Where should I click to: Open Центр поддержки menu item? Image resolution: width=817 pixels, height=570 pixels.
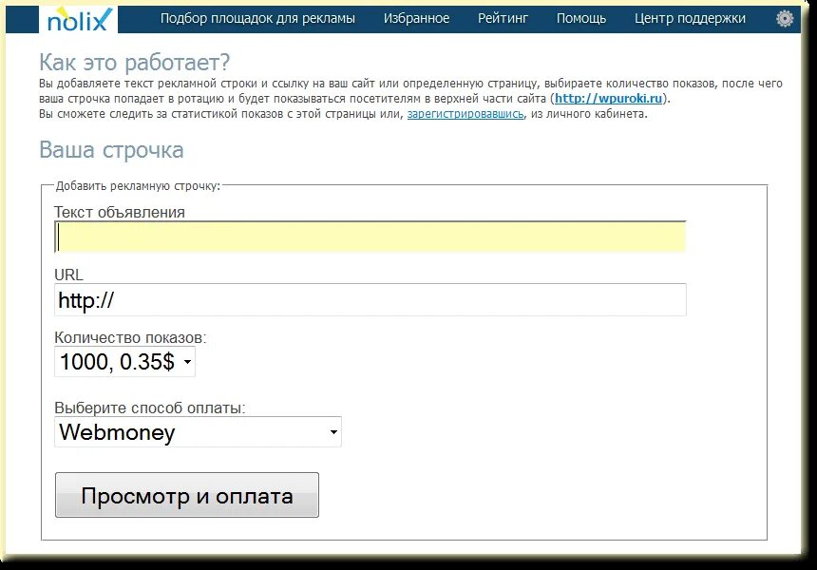point(690,19)
